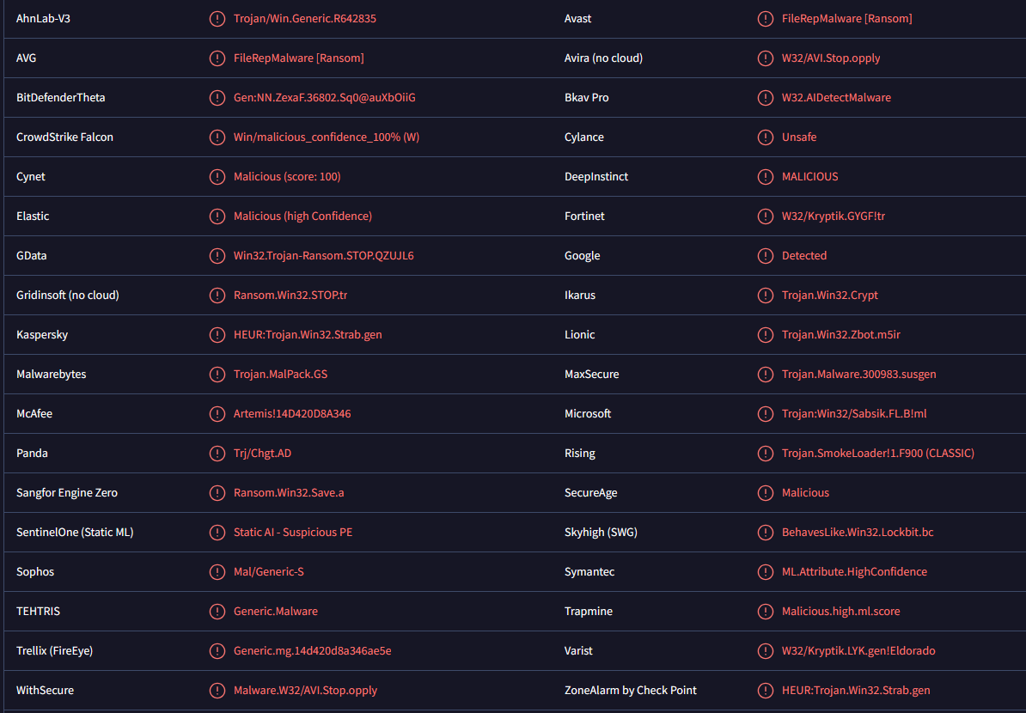Click the warning icon next to Rising detection
The width and height of the screenshot is (1026, 713).
[766, 454]
